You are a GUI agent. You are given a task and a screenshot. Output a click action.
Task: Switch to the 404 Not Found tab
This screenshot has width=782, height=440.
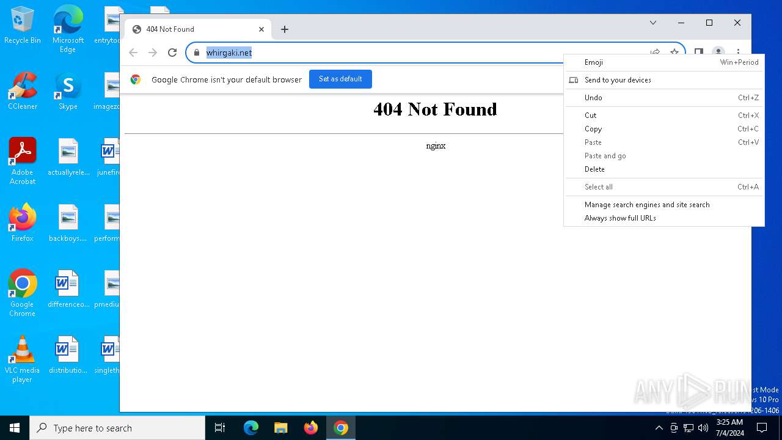(x=197, y=29)
